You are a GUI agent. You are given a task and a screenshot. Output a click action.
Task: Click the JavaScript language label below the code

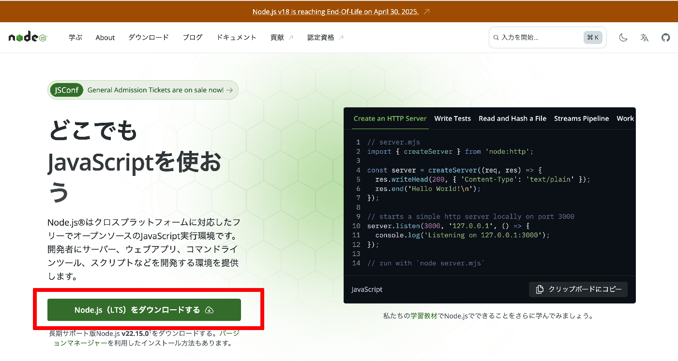[367, 289]
